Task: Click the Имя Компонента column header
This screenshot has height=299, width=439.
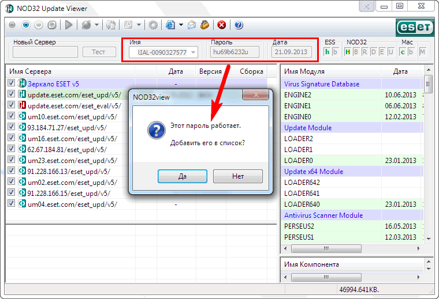Action: 352,264
